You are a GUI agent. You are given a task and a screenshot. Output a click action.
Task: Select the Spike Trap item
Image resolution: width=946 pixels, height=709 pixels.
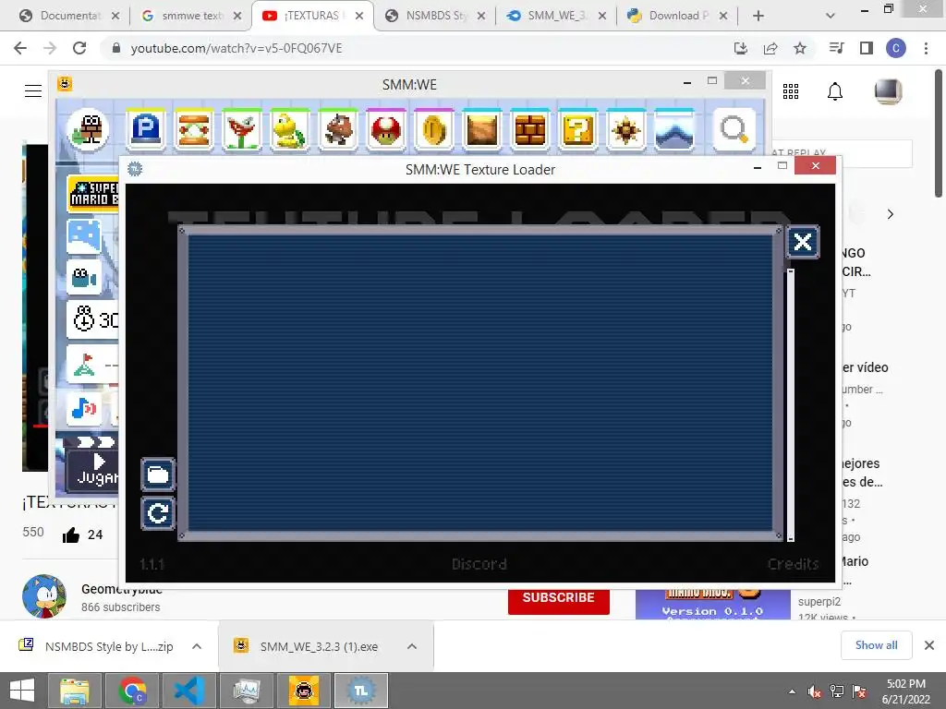click(625, 129)
